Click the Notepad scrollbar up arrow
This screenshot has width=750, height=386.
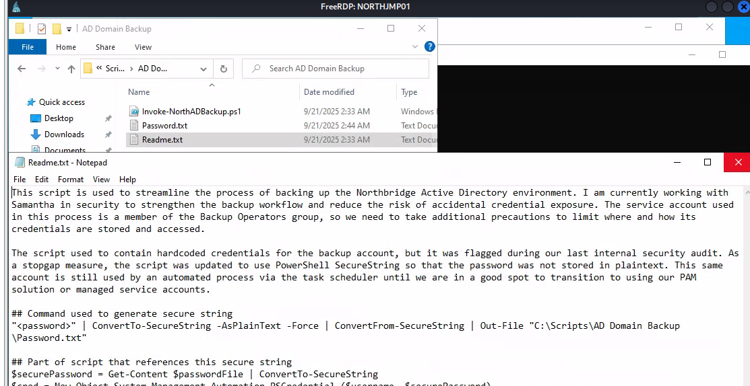(x=746, y=192)
